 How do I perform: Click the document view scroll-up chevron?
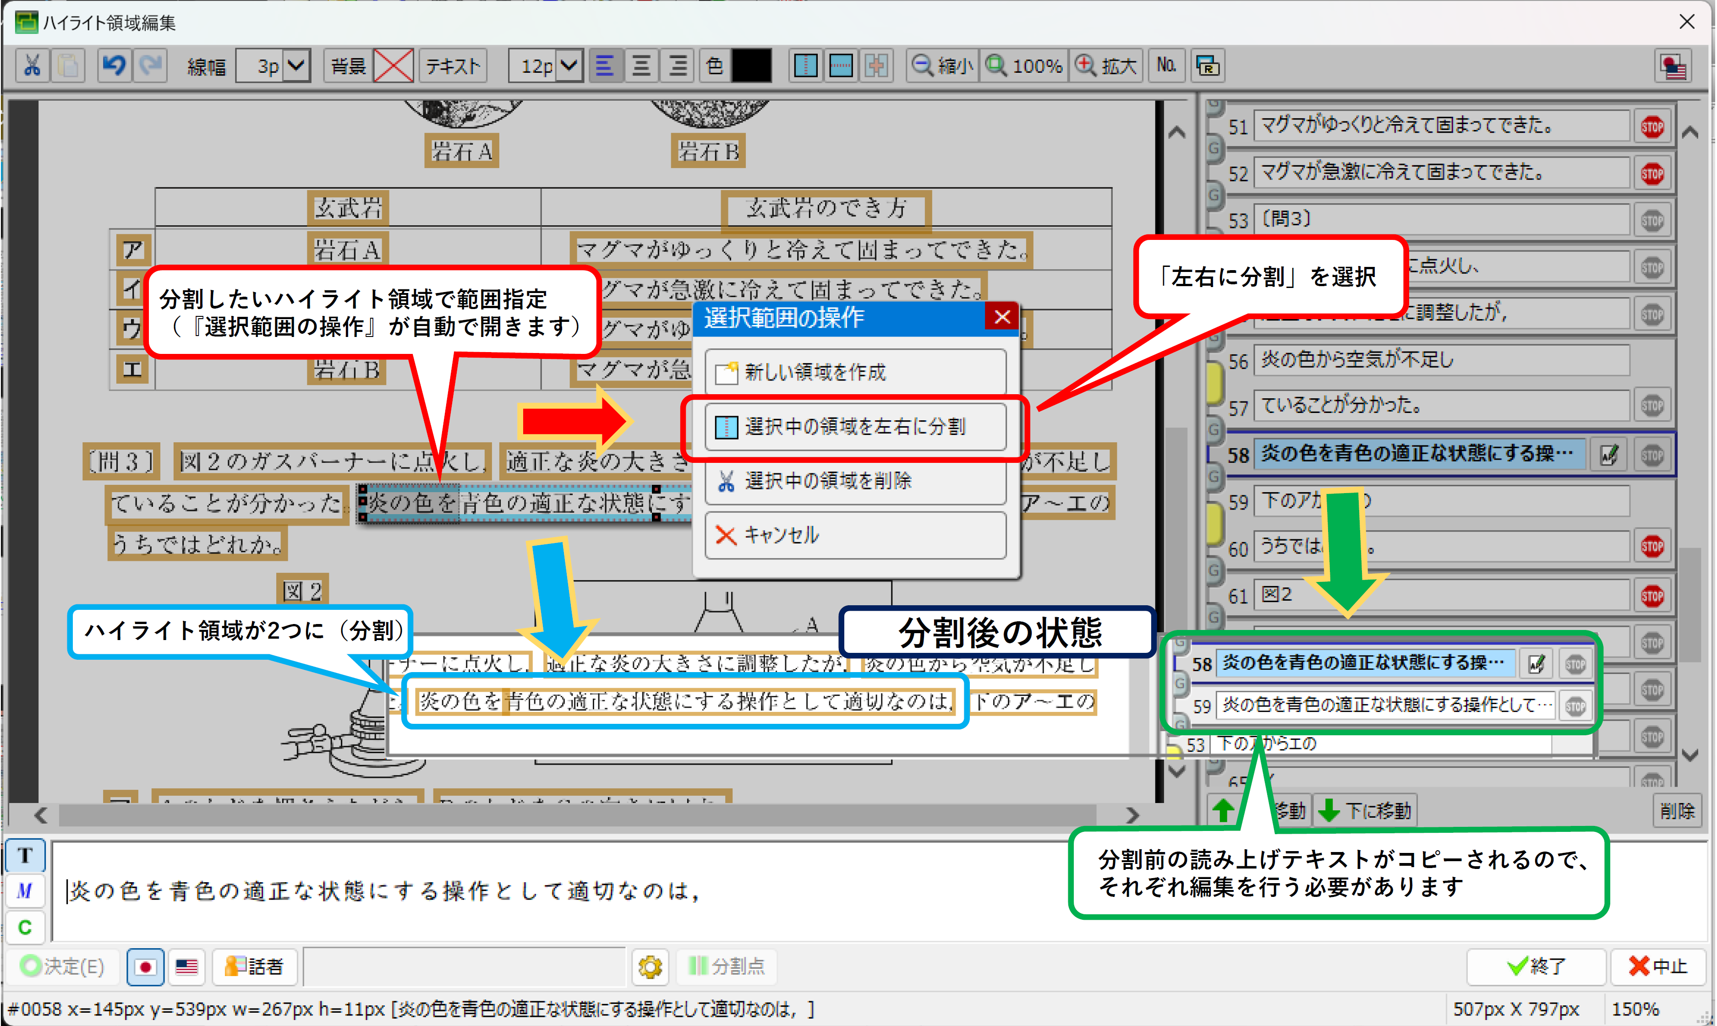click(1177, 132)
